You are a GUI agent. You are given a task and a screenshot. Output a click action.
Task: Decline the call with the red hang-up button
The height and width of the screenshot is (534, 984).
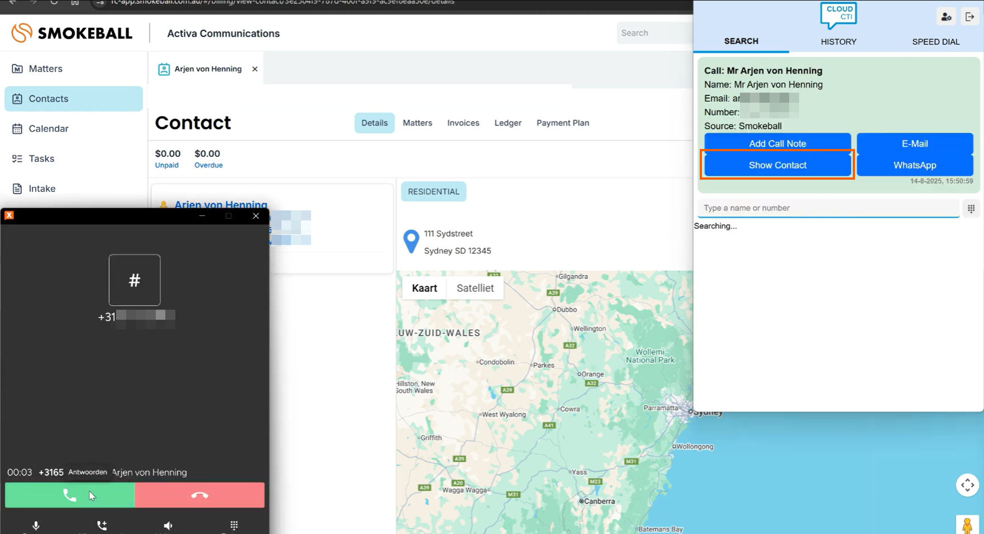[x=199, y=495]
